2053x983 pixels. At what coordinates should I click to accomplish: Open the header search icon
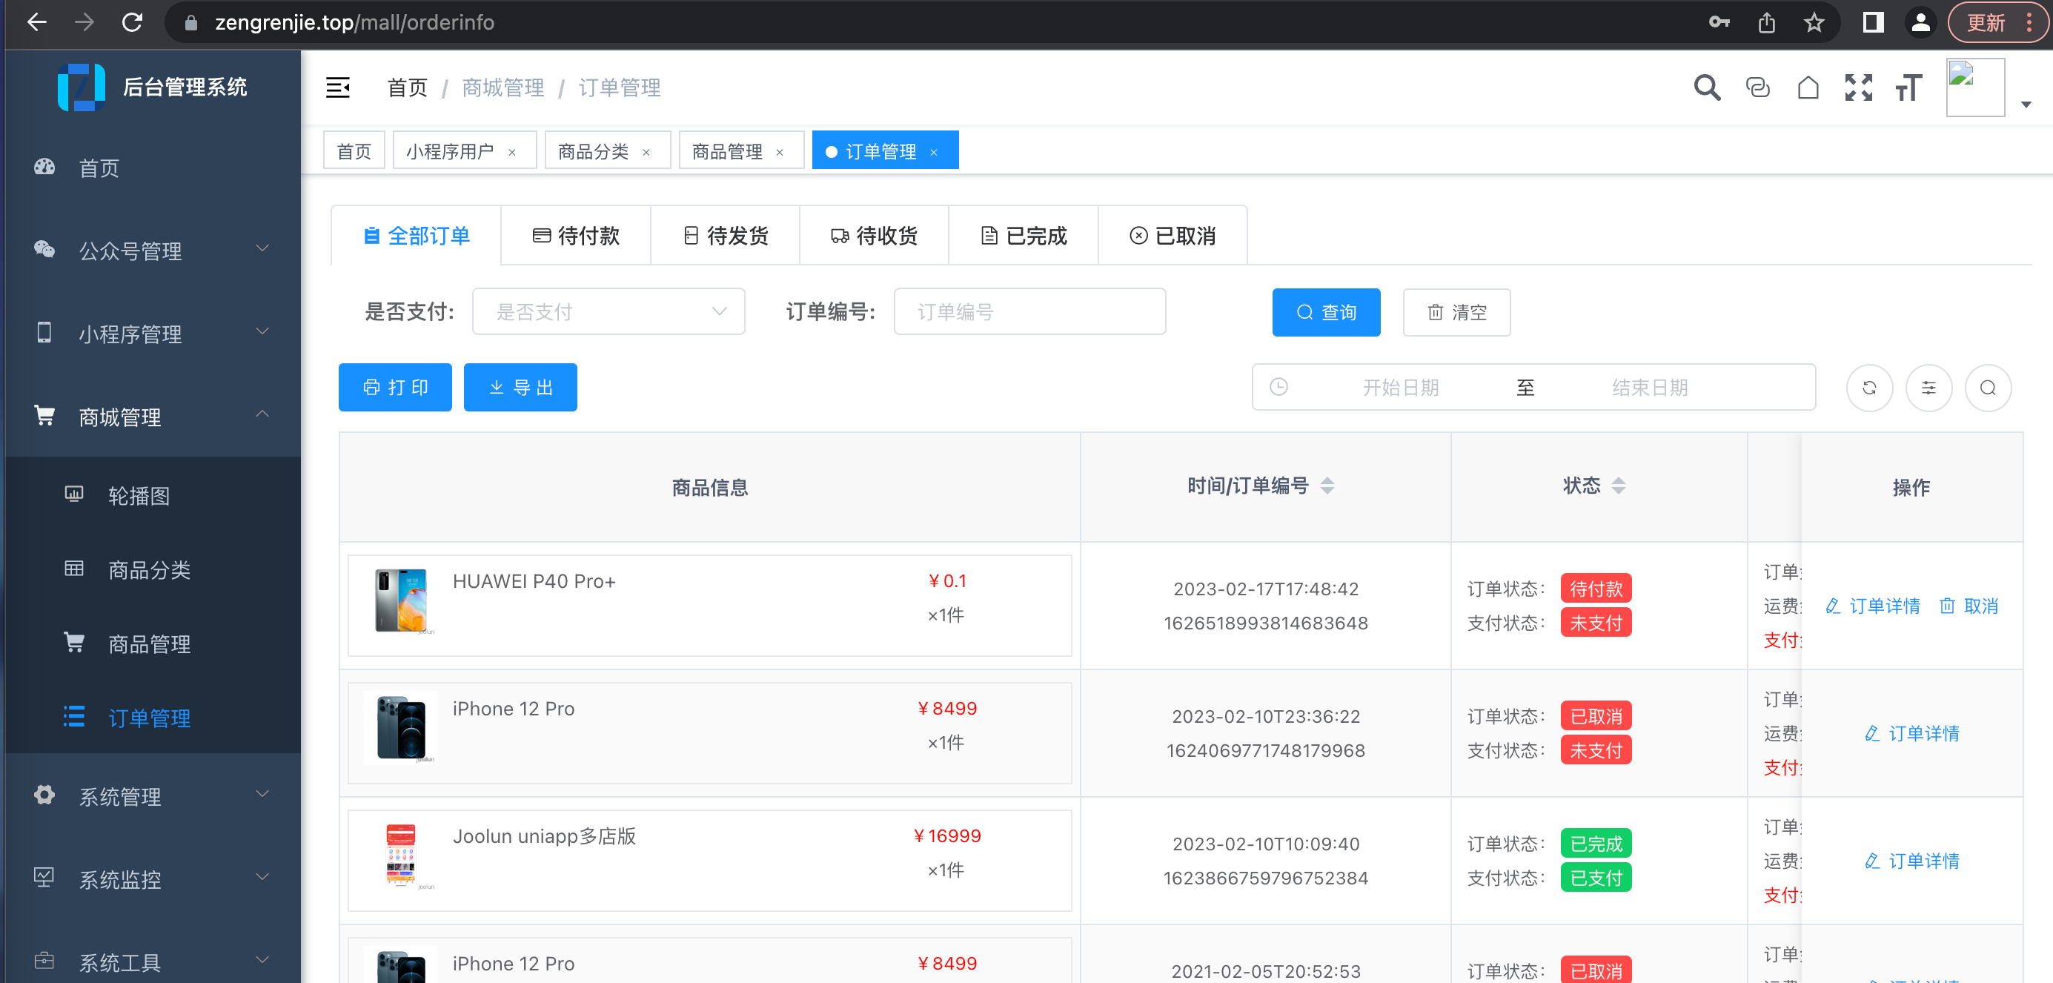pyautogui.click(x=1706, y=87)
